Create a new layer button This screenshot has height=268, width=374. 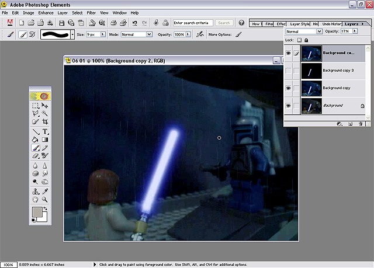351,124
